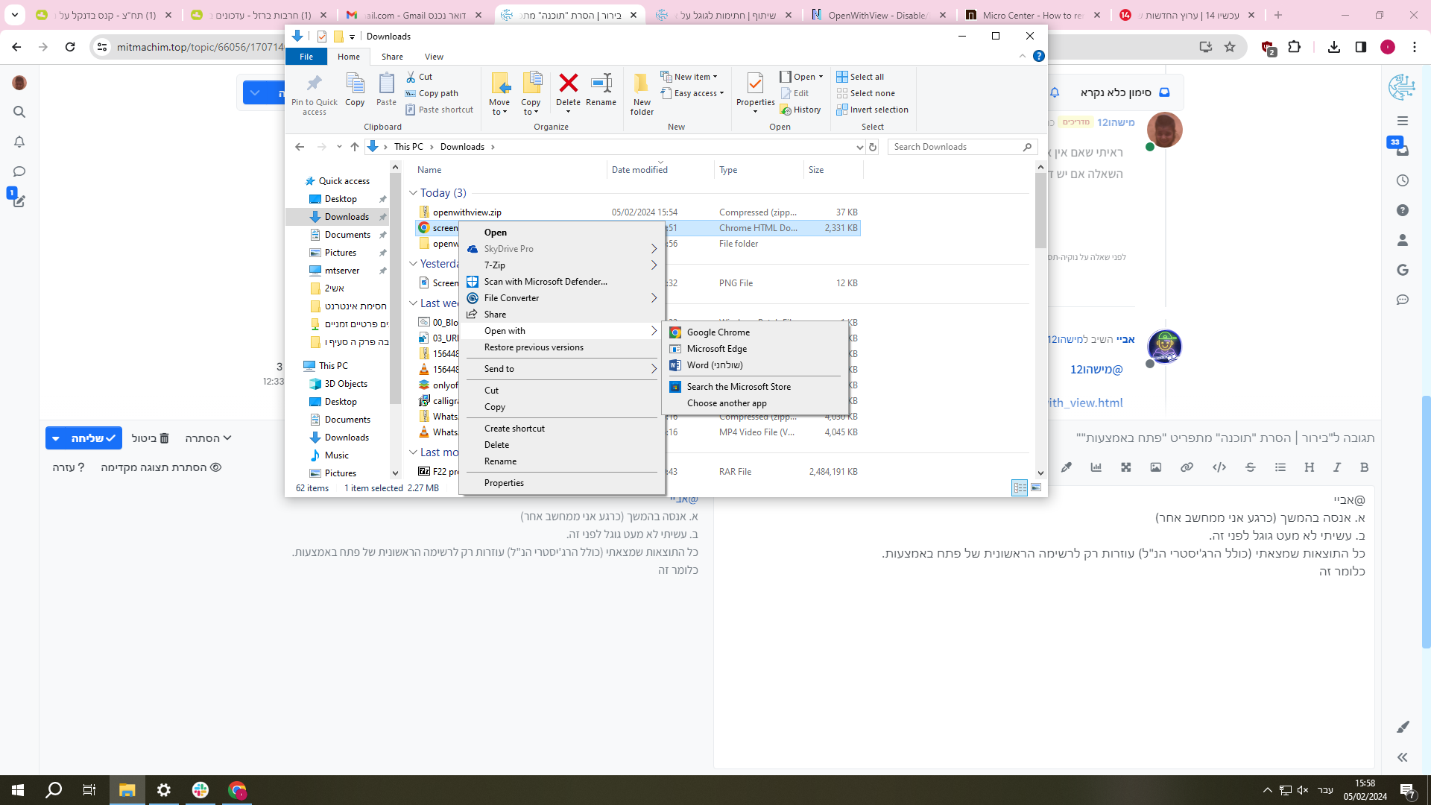
Task: Go up one folder level arrow
Action: tap(355, 147)
